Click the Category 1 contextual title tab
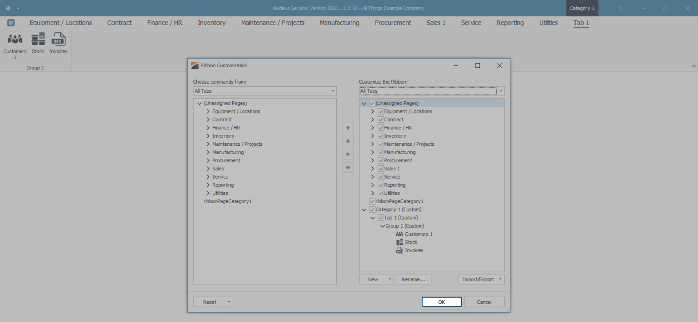The width and height of the screenshot is (698, 322). 582,8
